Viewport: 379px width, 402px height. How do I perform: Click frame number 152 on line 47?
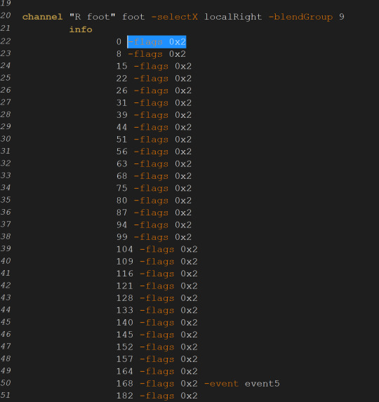[x=125, y=347]
